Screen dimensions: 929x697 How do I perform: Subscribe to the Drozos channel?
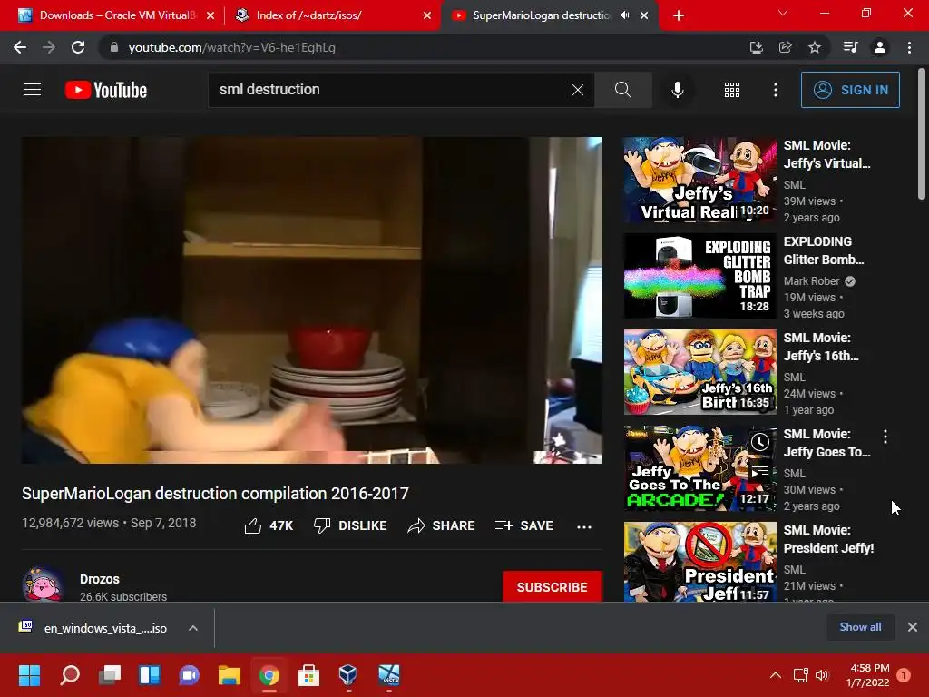coord(553,587)
